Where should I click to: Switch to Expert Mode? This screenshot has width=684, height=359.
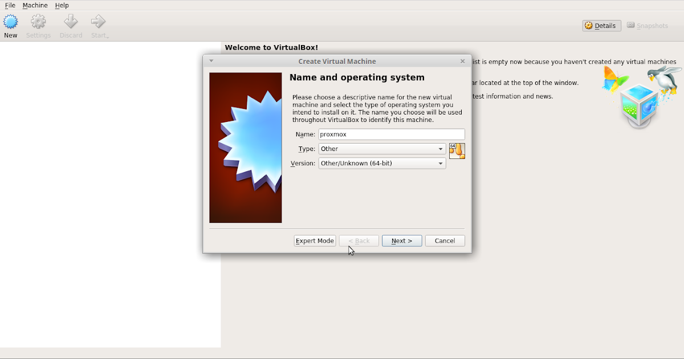pyautogui.click(x=315, y=241)
